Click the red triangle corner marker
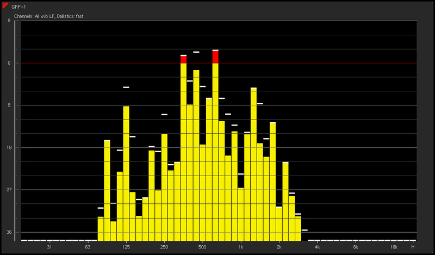This screenshot has width=435, height=255. [x=5, y=5]
